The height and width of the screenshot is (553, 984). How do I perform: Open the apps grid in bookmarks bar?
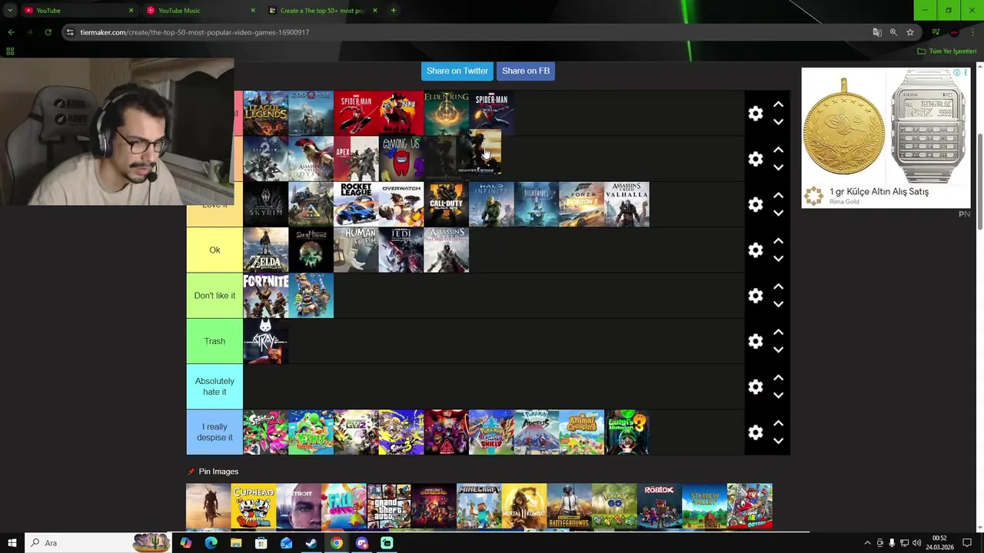(x=10, y=51)
